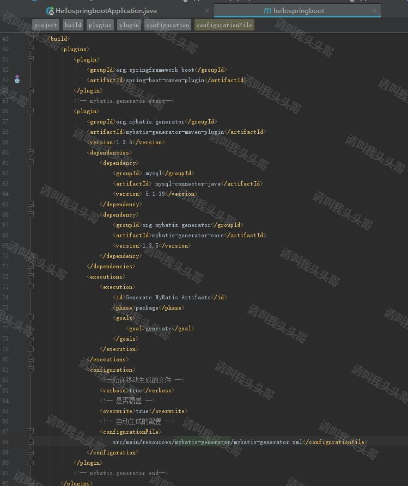Click line number 74 in the gutter
This screenshot has width=408, height=486.
click(x=5, y=298)
